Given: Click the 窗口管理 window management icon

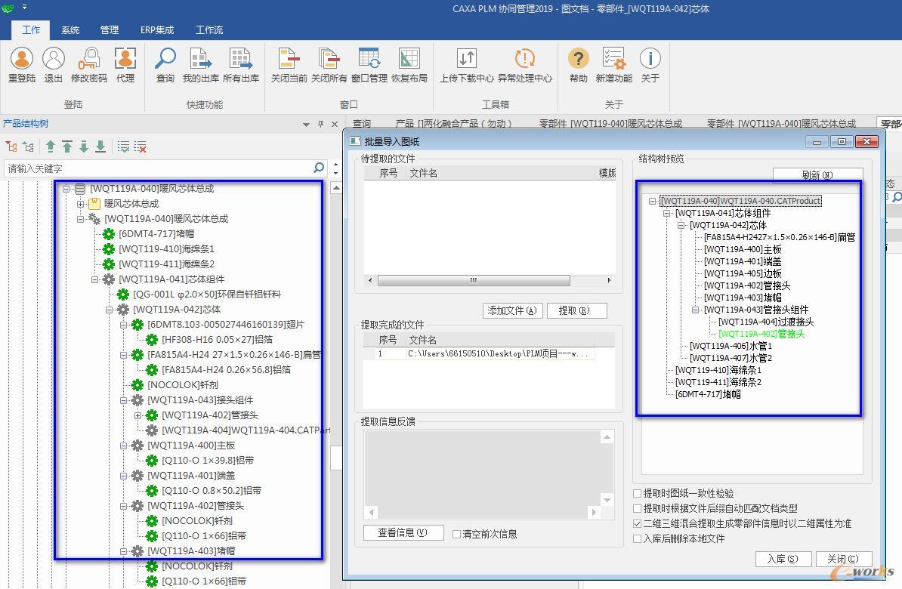Looking at the screenshot, I should pos(369,59).
